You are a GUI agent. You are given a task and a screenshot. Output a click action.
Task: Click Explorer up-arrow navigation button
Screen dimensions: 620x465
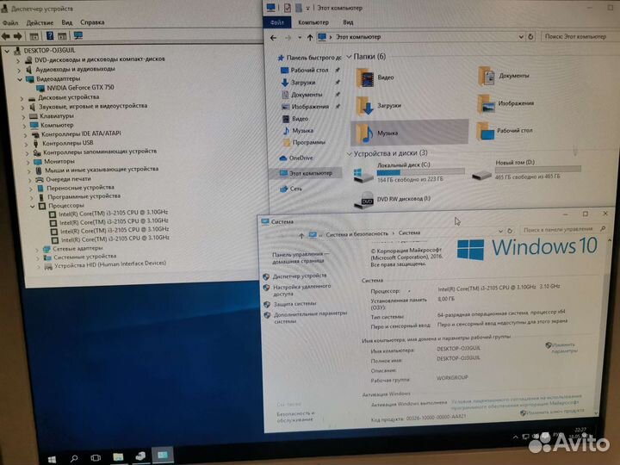tap(310, 38)
